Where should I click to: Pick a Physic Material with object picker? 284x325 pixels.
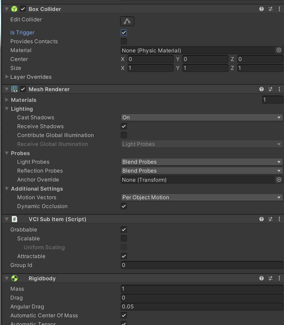[279, 50]
